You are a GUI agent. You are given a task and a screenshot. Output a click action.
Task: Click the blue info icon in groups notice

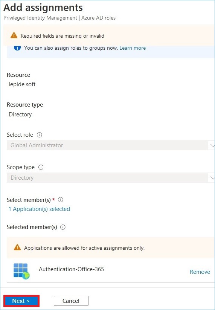pos(17,48)
